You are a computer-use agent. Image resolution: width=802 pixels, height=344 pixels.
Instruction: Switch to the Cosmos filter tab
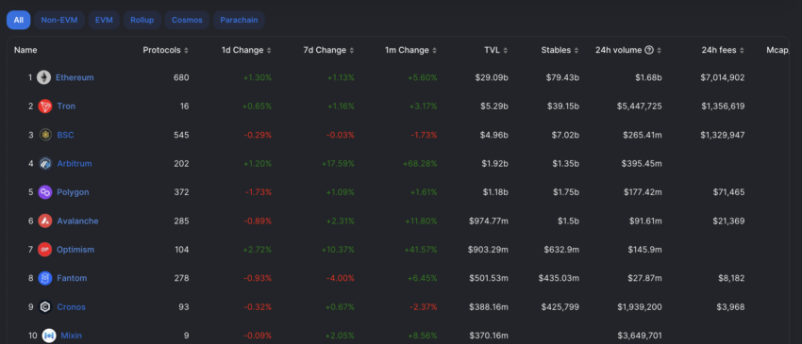pyautogui.click(x=187, y=20)
